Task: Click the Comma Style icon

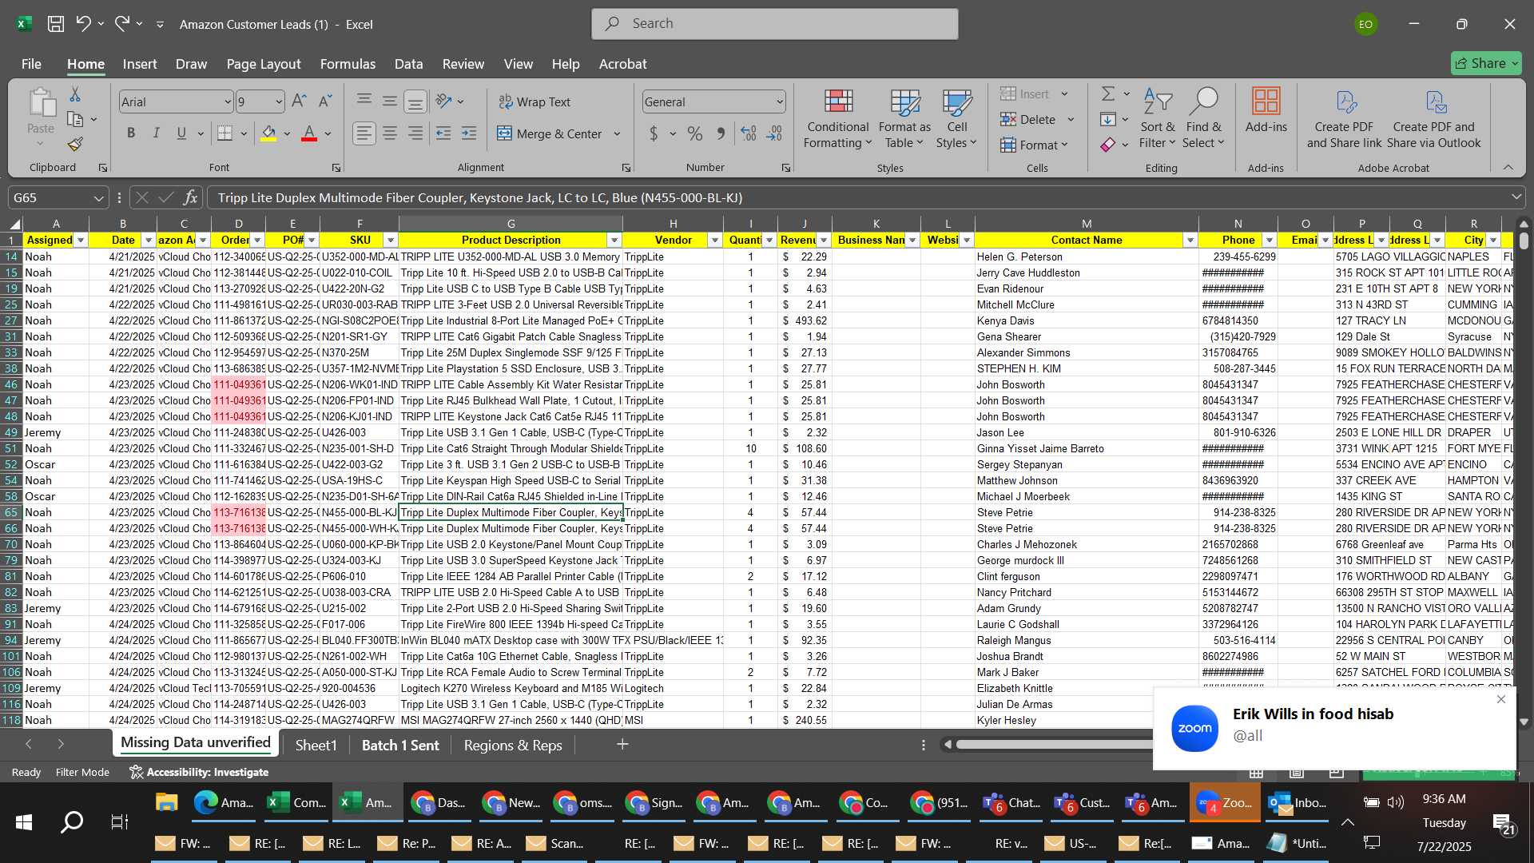Action: (x=721, y=133)
